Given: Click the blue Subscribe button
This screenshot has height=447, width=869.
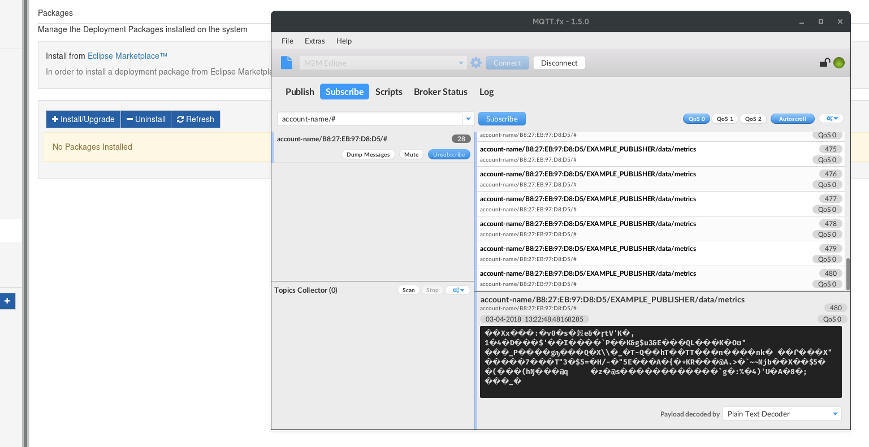Looking at the screenshot, I should tap(502, 119).
